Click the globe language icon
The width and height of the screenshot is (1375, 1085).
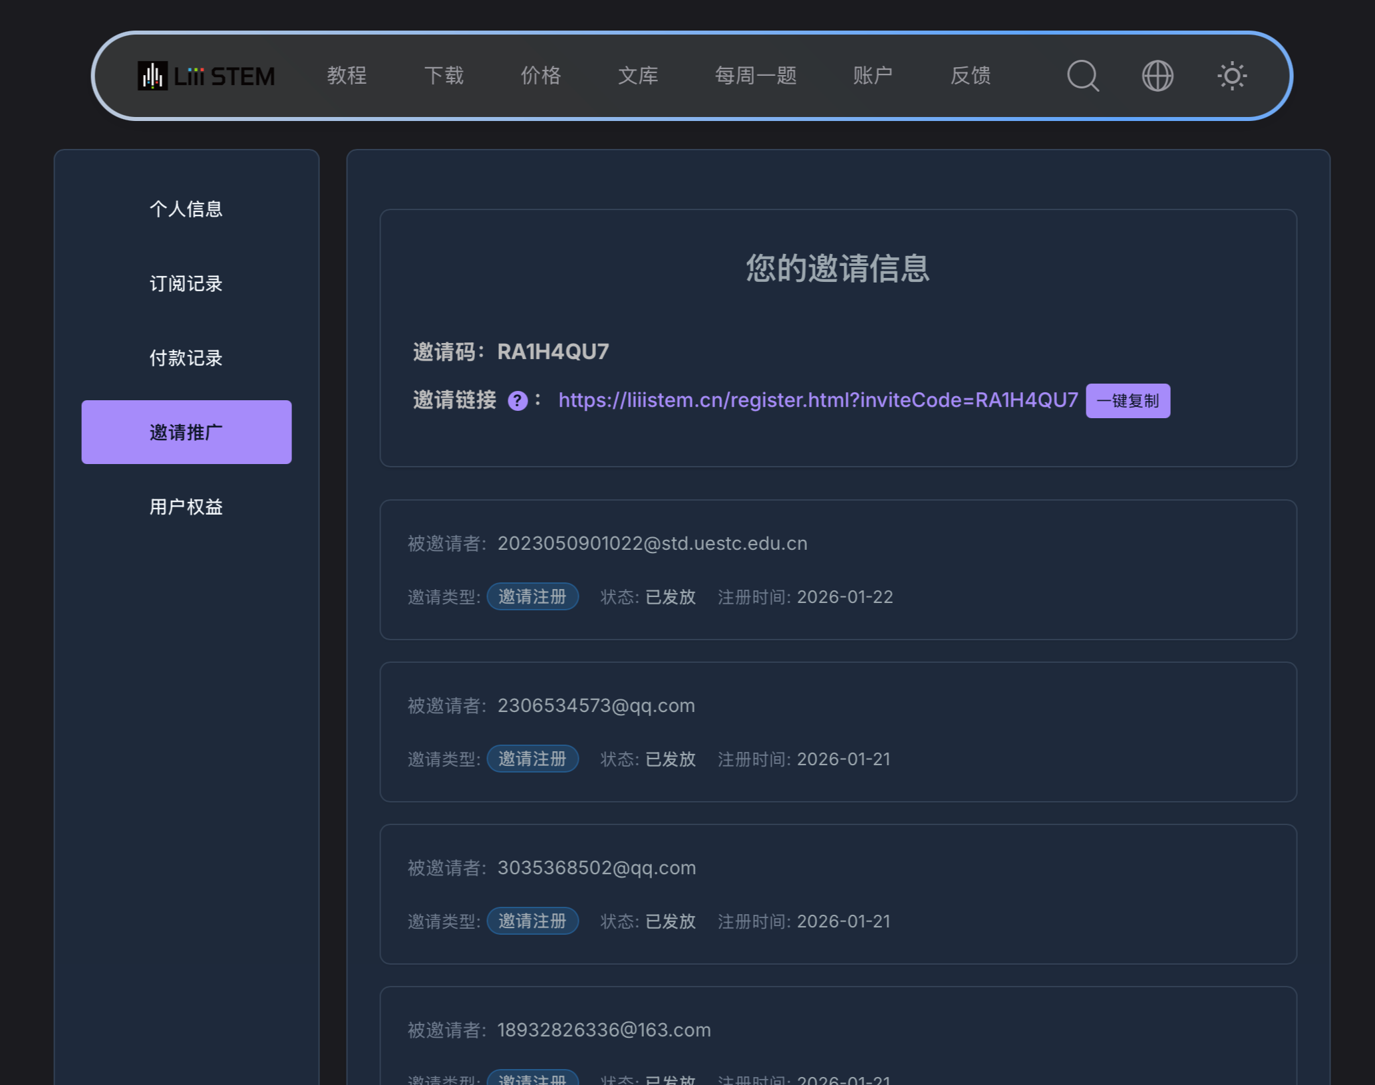click(x=1157, y=76)
